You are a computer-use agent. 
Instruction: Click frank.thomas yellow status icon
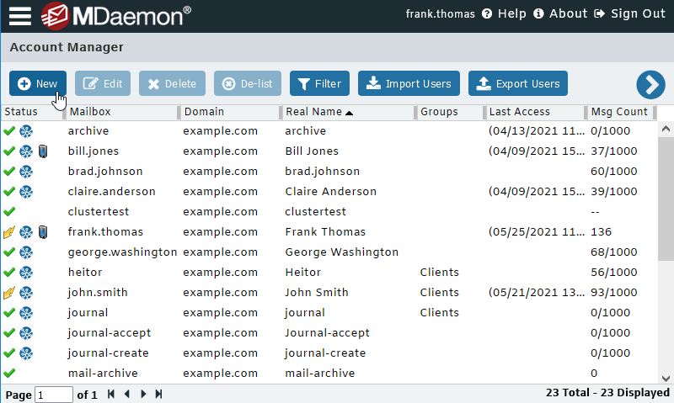coord(9,231)
